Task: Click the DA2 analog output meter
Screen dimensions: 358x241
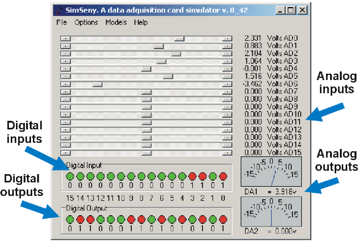Action: [271, 212]
